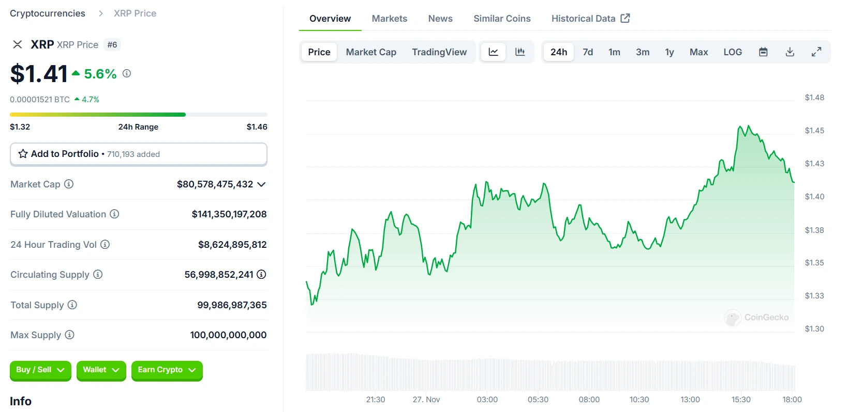
Task: Open Buy / Sell dropdown
Action: [x=40, y=370]
